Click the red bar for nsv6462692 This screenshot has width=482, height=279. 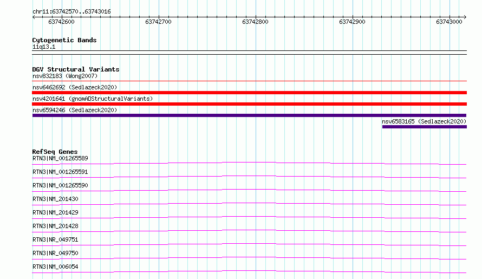(x=249, y=93)
